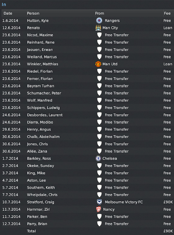Image resolution: width=174 pixels, height=235 pixels.
Task: Click the Chelsea club crest icon
Action: [98, 158]
